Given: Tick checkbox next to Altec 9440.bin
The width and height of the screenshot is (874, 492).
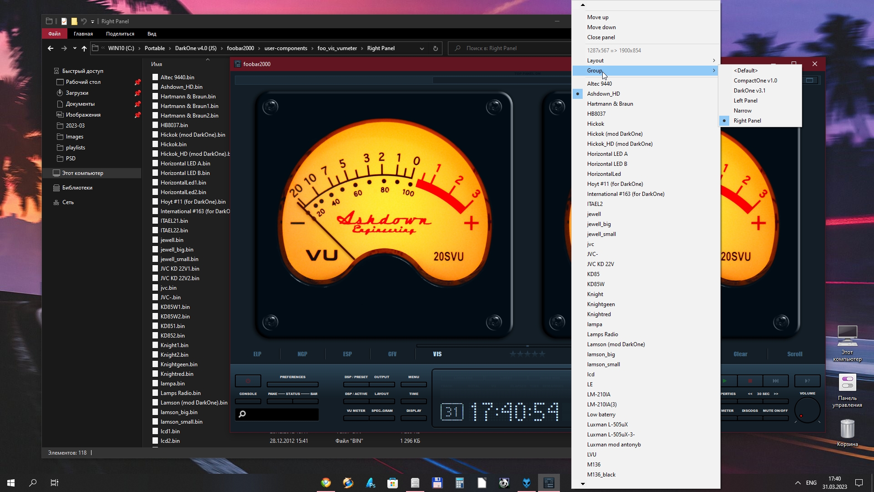Looking at the screenshot, I should point(155,77).
